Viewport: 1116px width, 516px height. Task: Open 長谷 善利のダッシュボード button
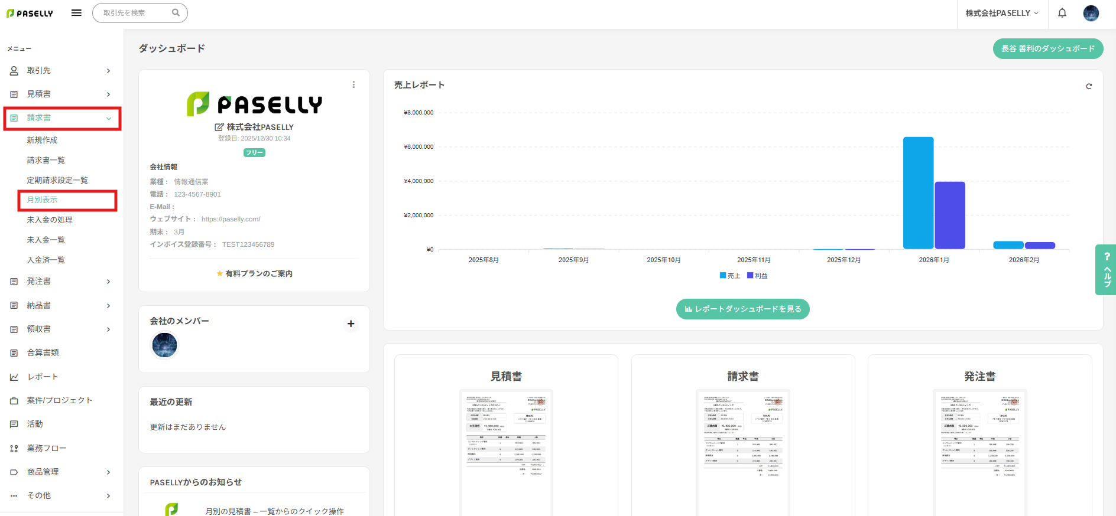coord(1048,48)
